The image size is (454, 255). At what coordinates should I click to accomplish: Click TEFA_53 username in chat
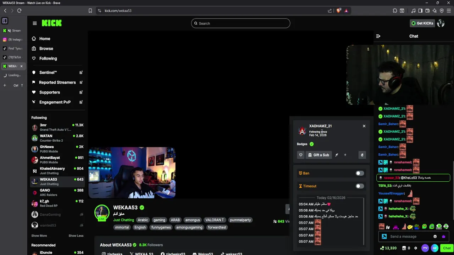[385, 186]
